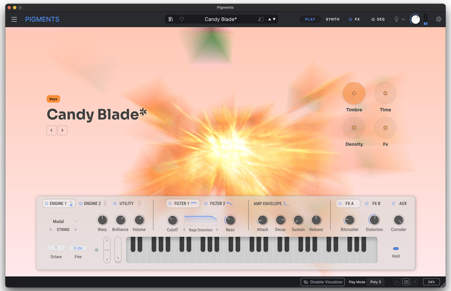Image resolution: width=451 pixels, height=291 pixels.
Task: Open the preset library browser icon
Action: 171,19
